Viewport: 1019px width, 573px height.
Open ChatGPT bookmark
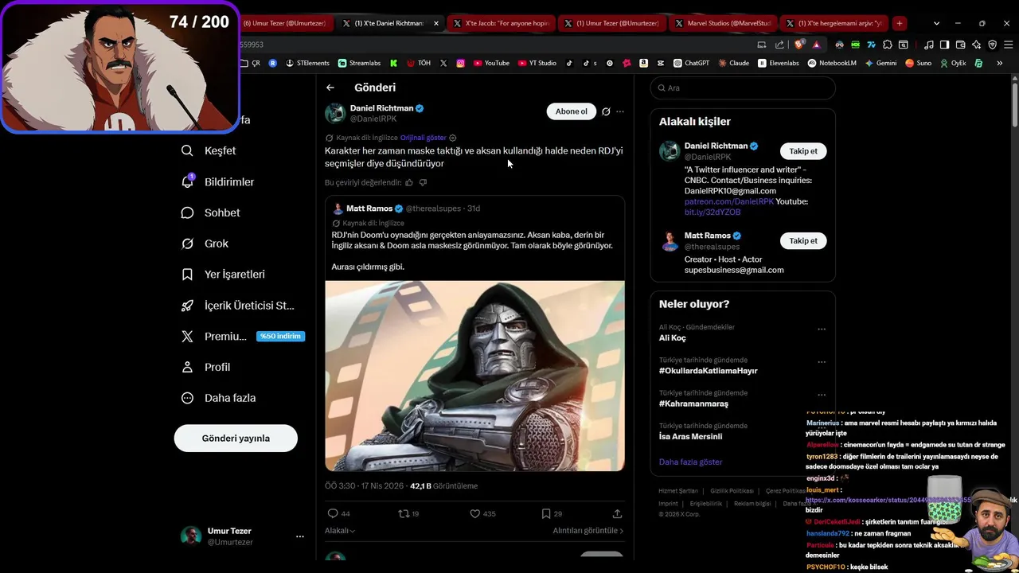click(x=691, y=63)
